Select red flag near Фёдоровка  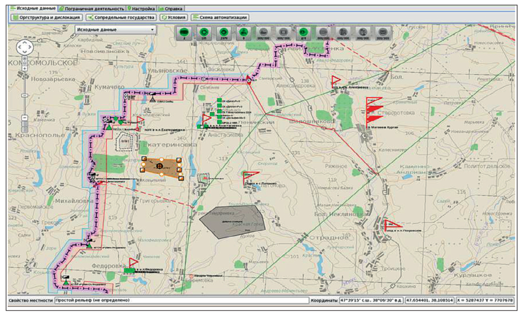134,262
